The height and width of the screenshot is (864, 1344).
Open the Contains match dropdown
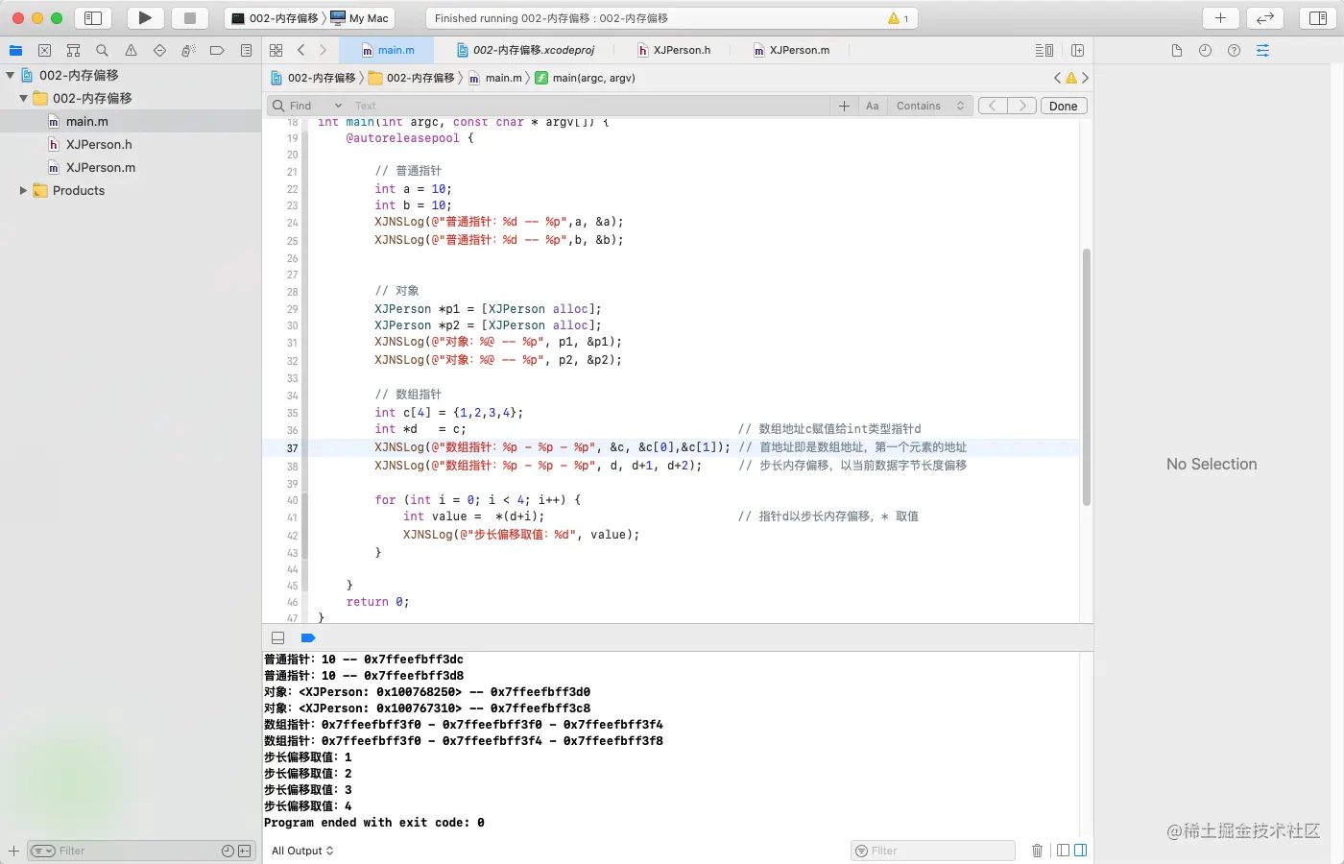(x=930, y=106)
